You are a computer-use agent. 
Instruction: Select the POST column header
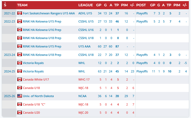click(141, 5)
